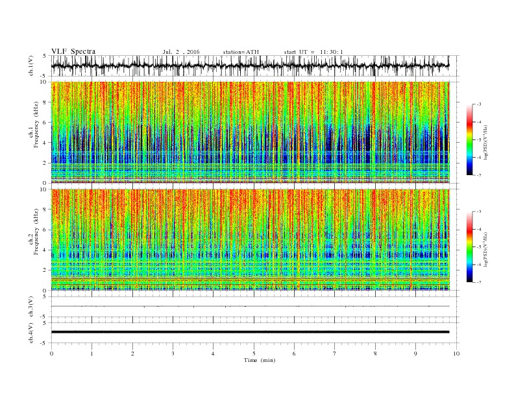Select the "ch.3(V)" axis label
The width and height of the screenshot is (514, 397).
tap(31, 307)
